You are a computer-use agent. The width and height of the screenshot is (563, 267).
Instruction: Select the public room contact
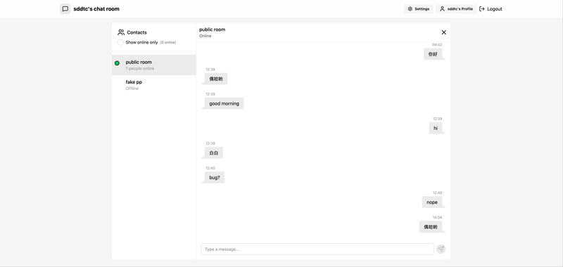click(153, 65)
